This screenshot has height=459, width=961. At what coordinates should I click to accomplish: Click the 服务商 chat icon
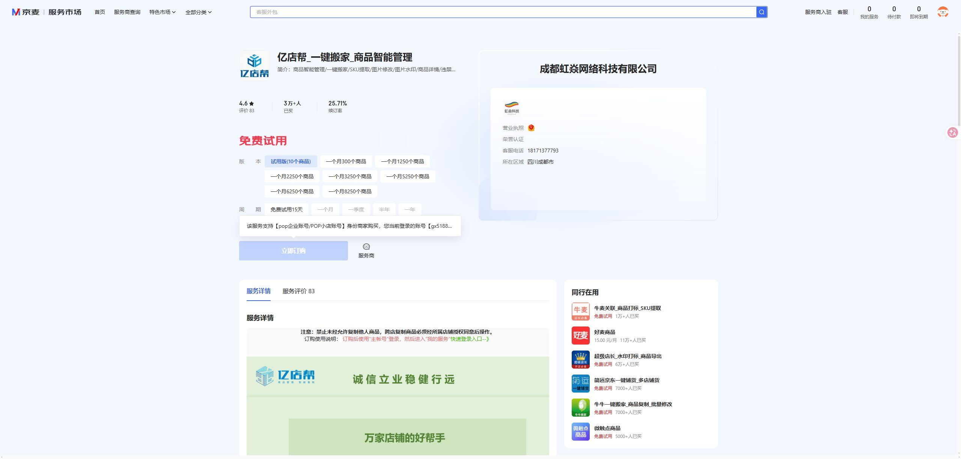click(366, 251)
